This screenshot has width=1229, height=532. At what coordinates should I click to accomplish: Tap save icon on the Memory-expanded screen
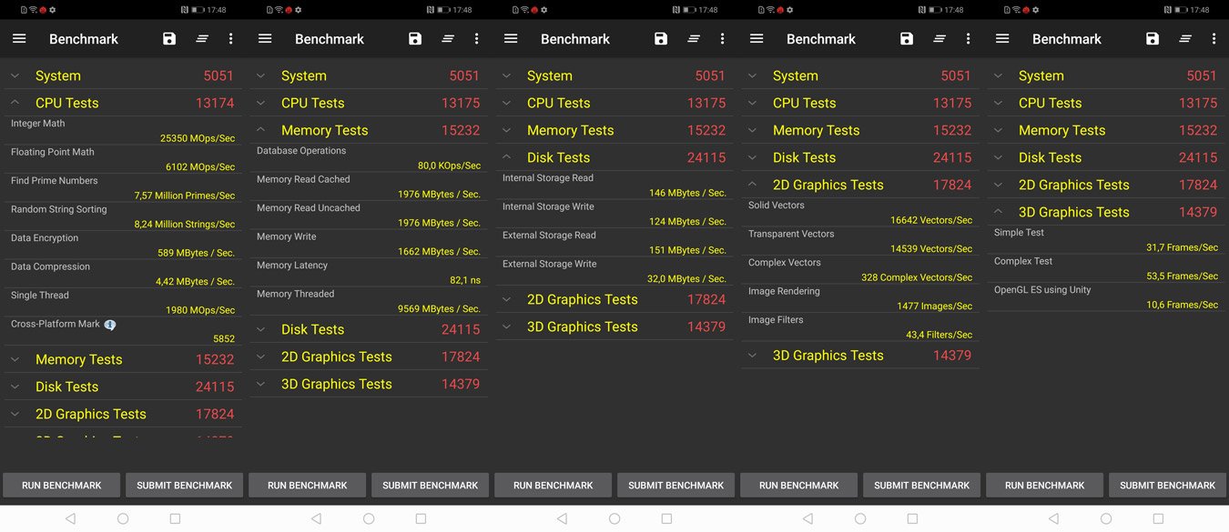415,39
